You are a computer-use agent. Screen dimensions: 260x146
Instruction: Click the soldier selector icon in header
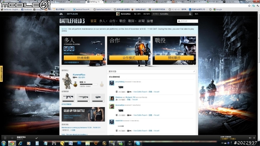(190, 14)
